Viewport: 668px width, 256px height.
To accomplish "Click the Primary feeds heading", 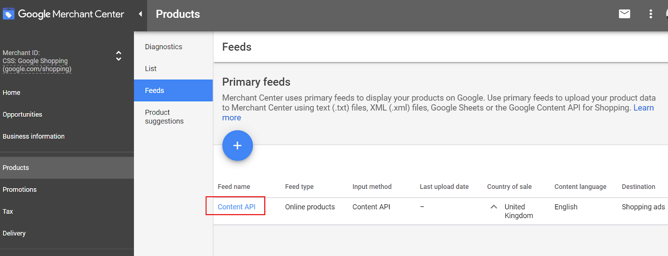I will (x=256, y=82).
